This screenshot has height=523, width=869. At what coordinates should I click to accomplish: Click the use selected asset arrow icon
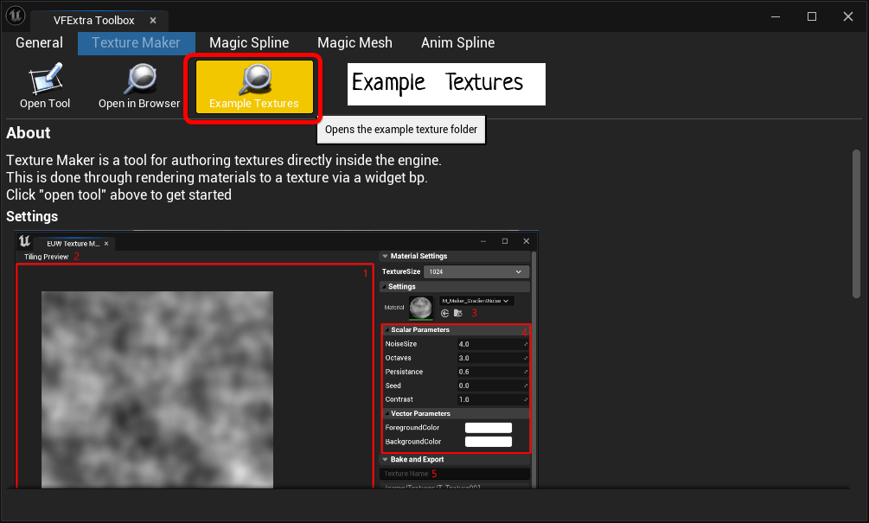[x=444, y=314]
